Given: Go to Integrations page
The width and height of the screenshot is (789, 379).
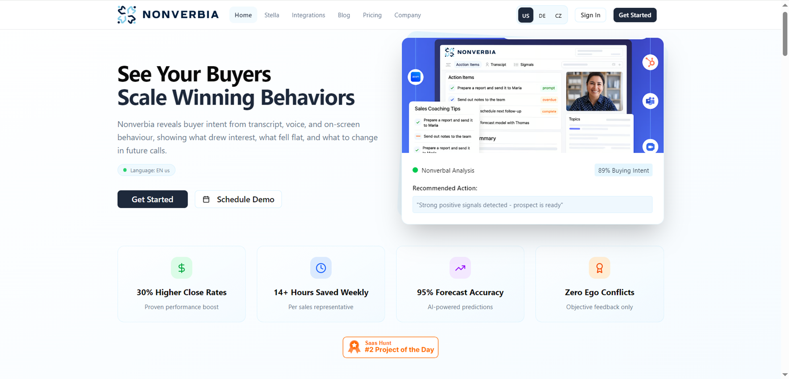Looking at the screenshot, I should point(309,15).
